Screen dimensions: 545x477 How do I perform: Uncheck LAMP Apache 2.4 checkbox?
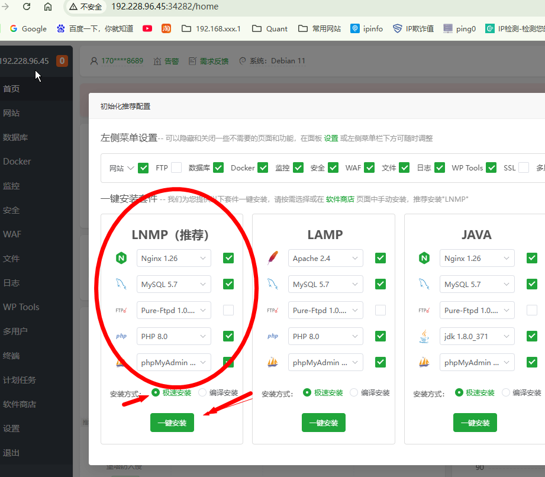point(380,258)
